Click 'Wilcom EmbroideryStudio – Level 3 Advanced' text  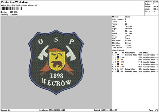pos(19,5)
